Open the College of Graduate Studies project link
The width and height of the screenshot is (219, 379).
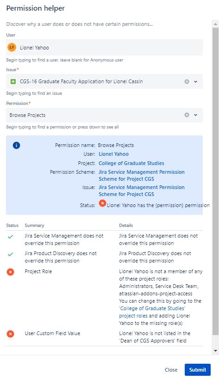click(x=131, y=163)
